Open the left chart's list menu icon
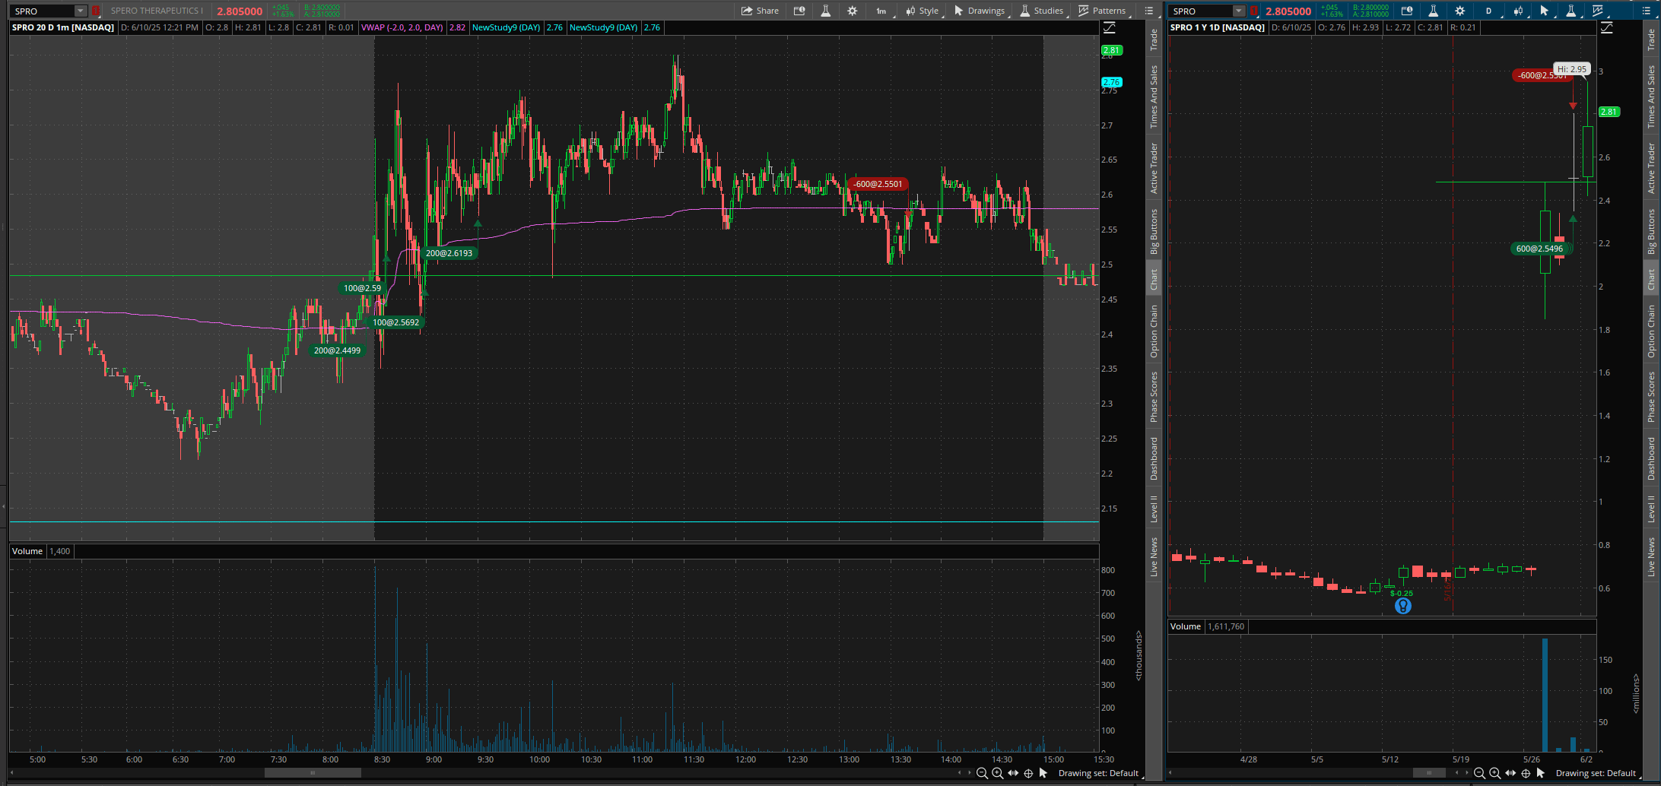 click(1149, 11)
